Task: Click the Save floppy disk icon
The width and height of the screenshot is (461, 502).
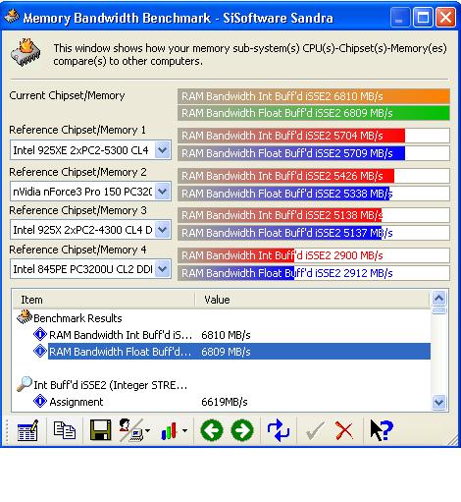Action: (x=100, y=430)
